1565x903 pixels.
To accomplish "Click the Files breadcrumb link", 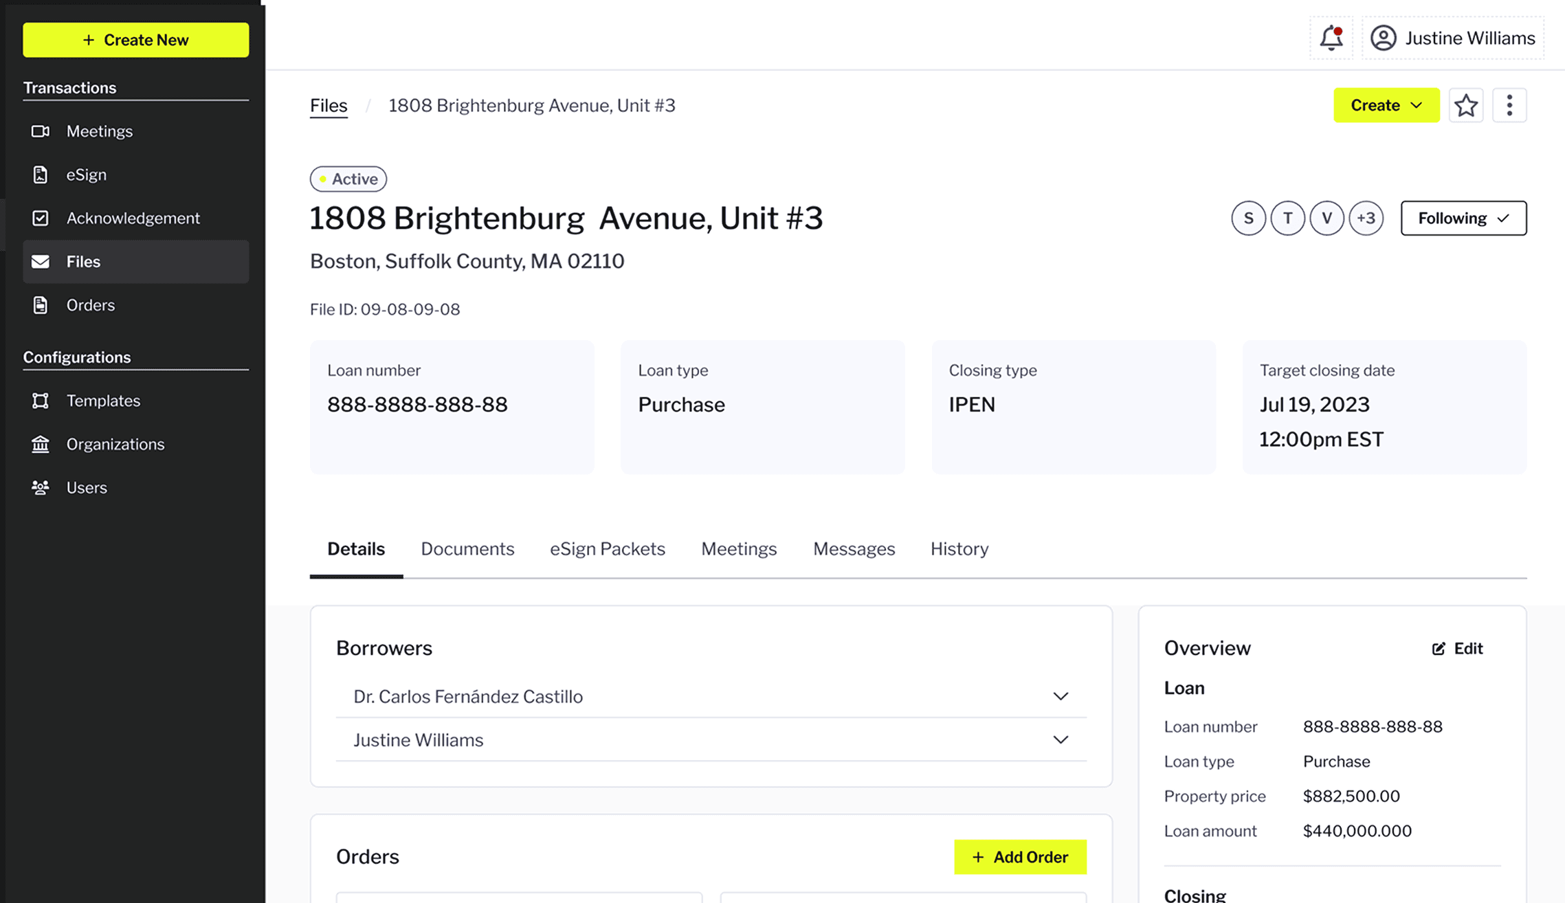I will coord(329,105).
